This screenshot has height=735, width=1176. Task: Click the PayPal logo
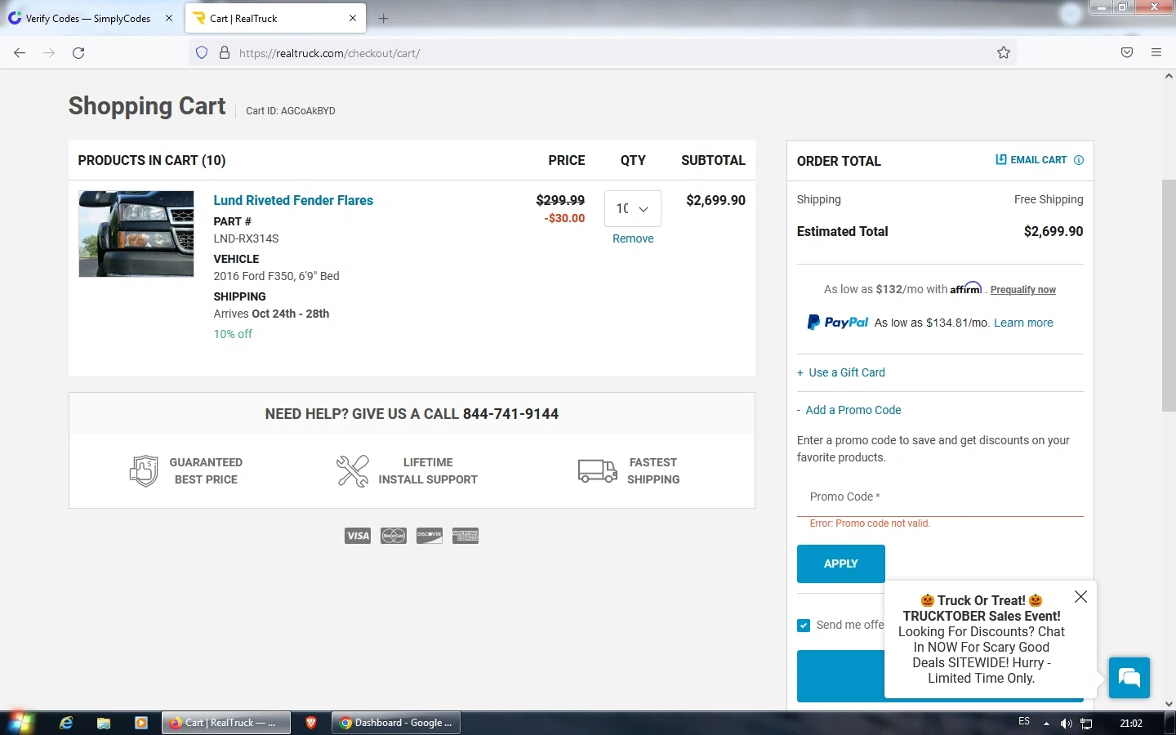point(837,323)
